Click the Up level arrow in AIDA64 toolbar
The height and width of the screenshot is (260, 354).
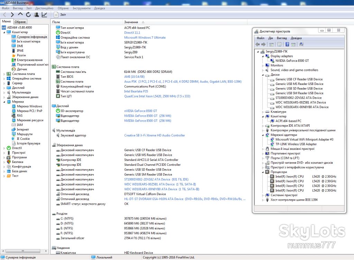click(20, 15)
